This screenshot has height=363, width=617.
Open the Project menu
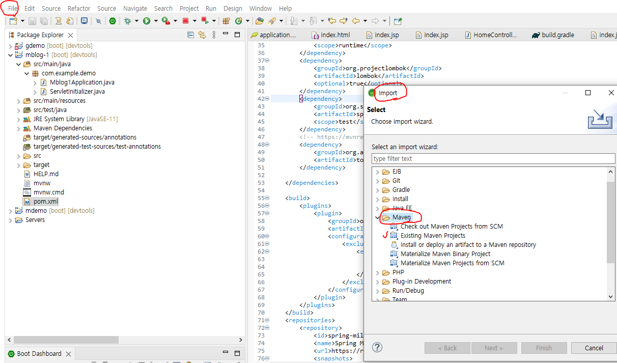(189, 8)
